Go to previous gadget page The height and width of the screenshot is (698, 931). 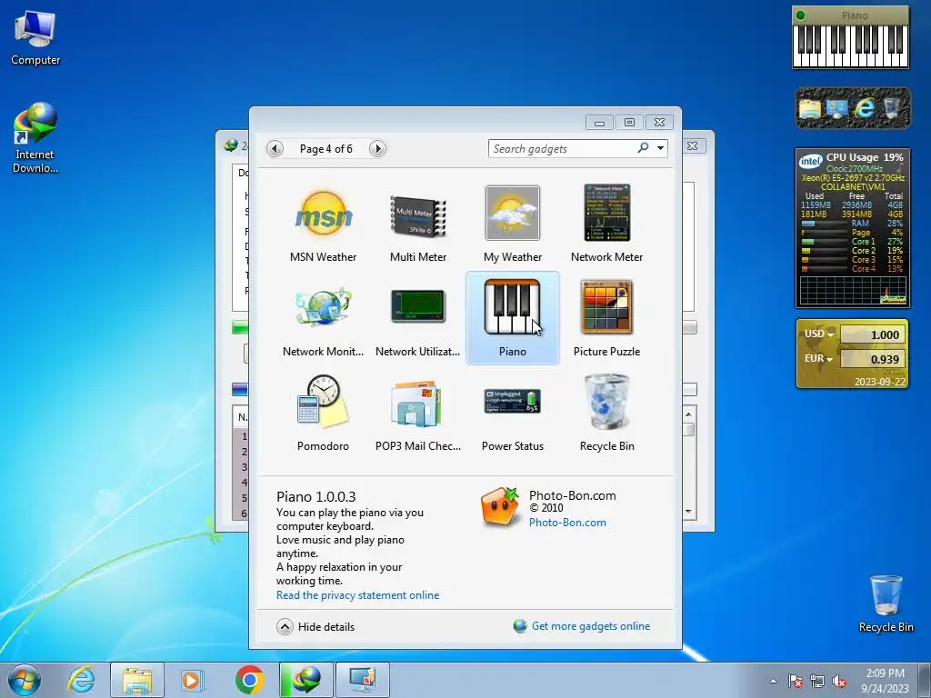(275, 148)
